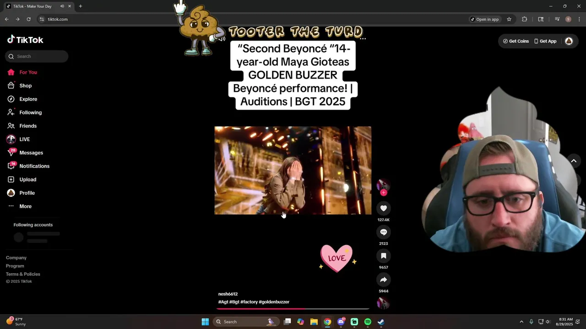586x329 pixels.
Task: Expand the Program footer section
Action: (x=15, y=266)
